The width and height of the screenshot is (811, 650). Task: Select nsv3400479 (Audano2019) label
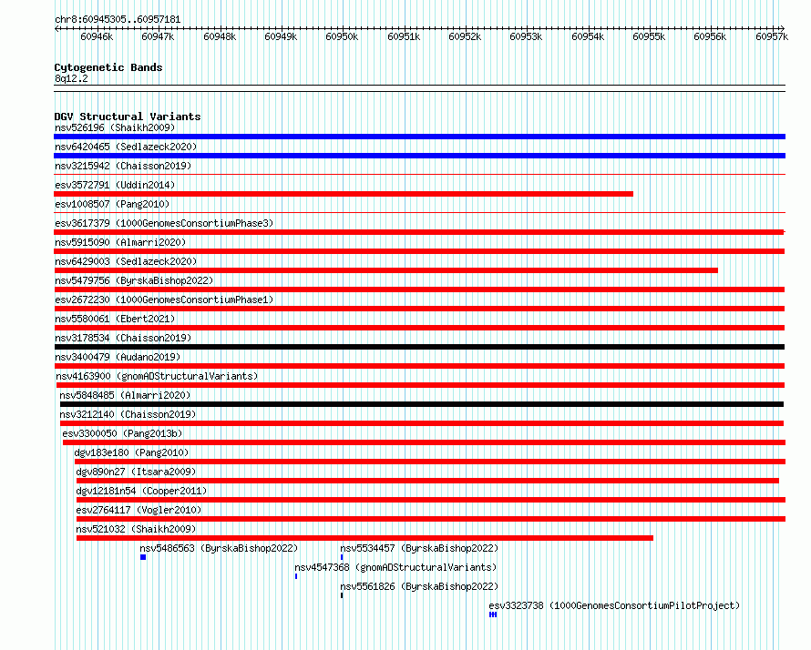118,357
